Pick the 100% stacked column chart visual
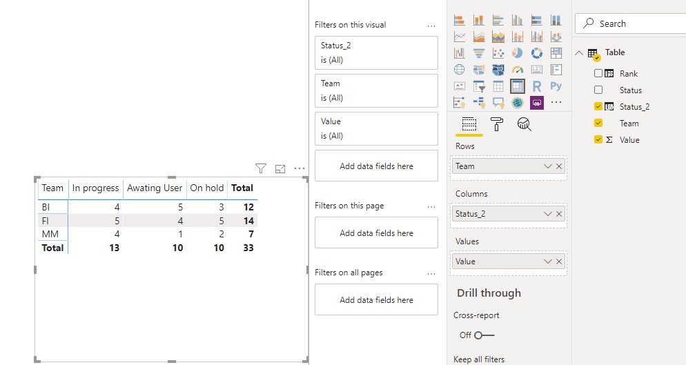Image resolution: width=686 pixels, height=365 pixels. point(556,20)
